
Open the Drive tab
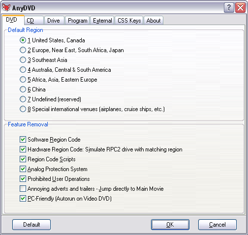54,21
